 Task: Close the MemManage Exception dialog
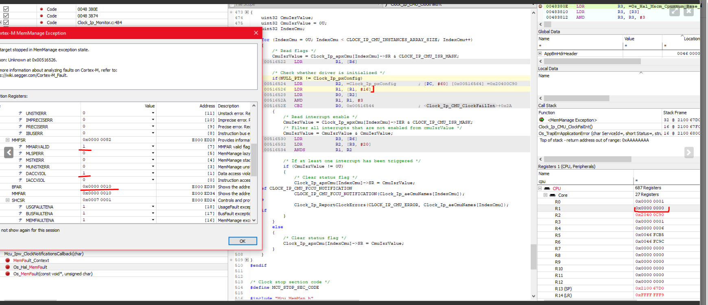pos(256,33)
